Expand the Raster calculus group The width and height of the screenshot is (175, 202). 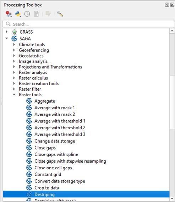(x=14, y=78)
